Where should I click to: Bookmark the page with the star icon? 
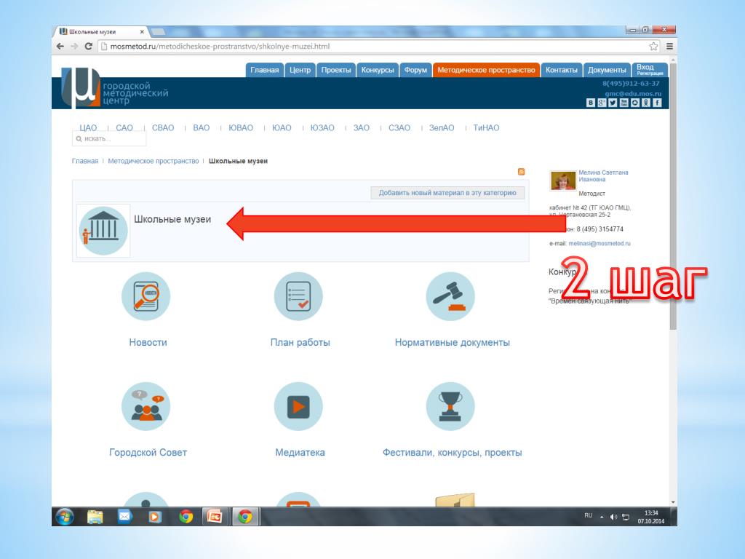tap(654, 46)
